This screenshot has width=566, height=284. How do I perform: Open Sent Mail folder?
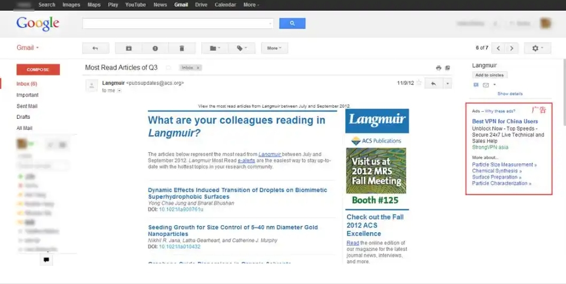[x=27, y=106]
